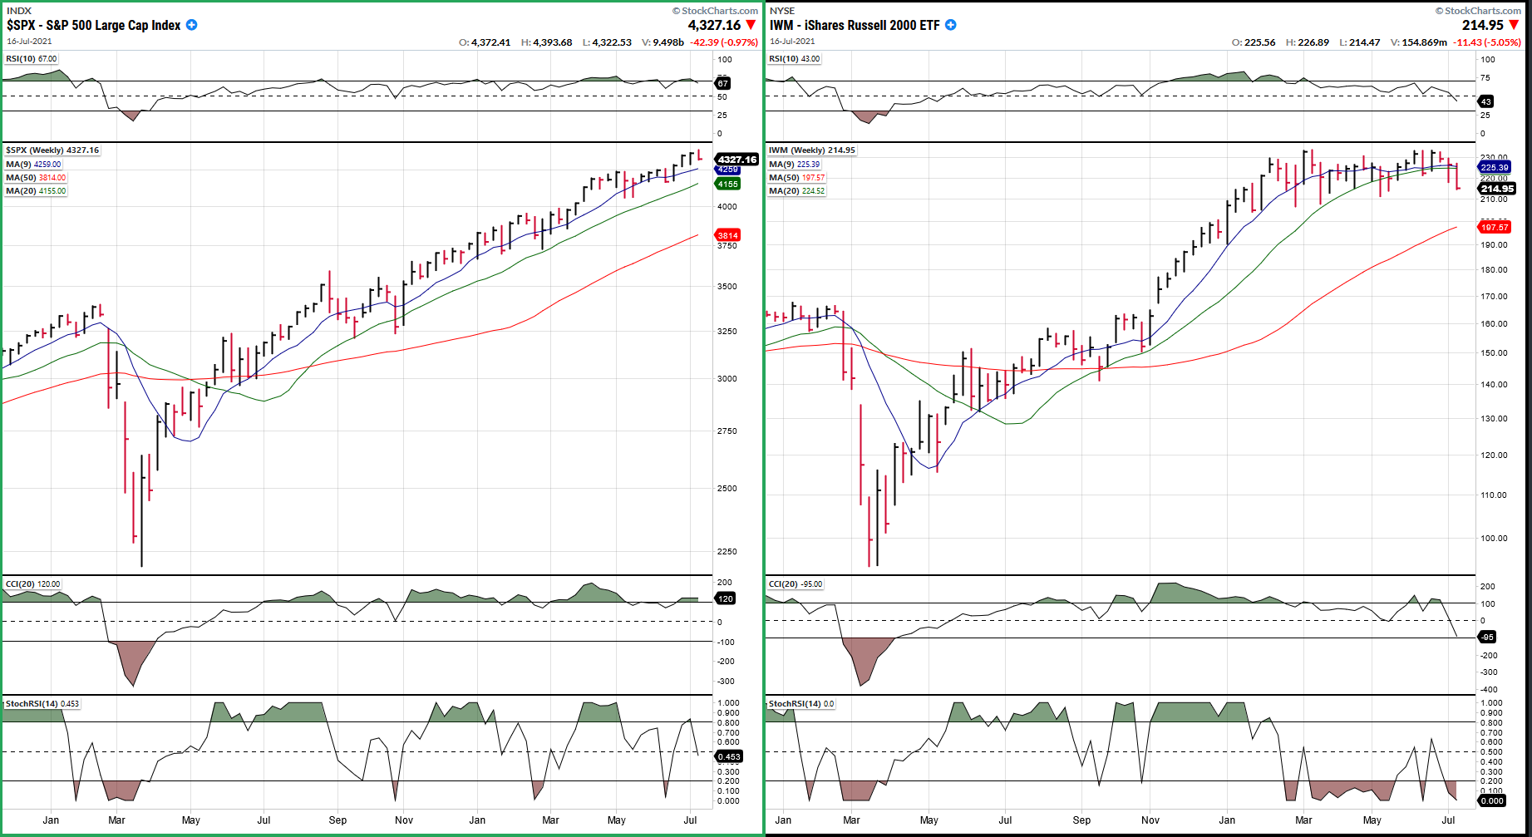Select the StochRSI(14) 0.453 panel label
The image size is (1532, 837).
pos(42,704)
